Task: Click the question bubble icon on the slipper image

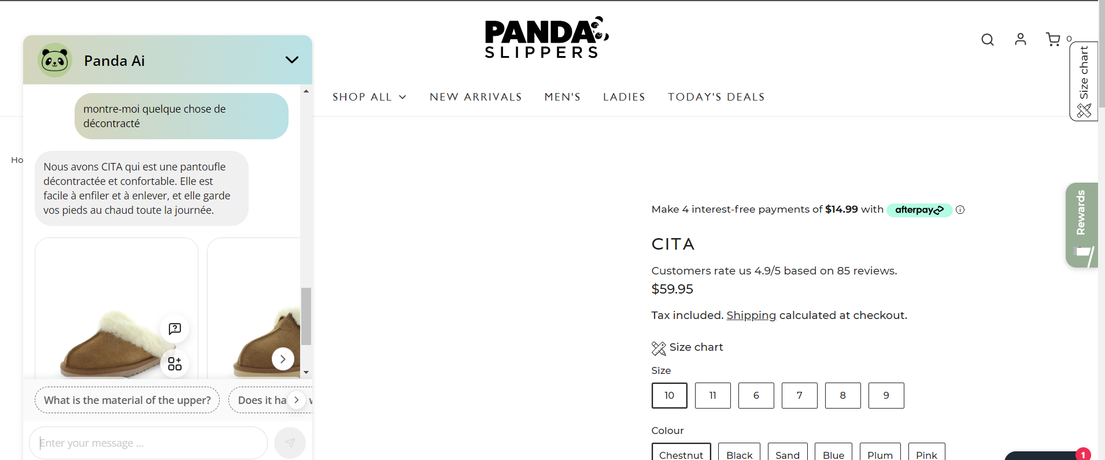Action: (x=175, y=329)
